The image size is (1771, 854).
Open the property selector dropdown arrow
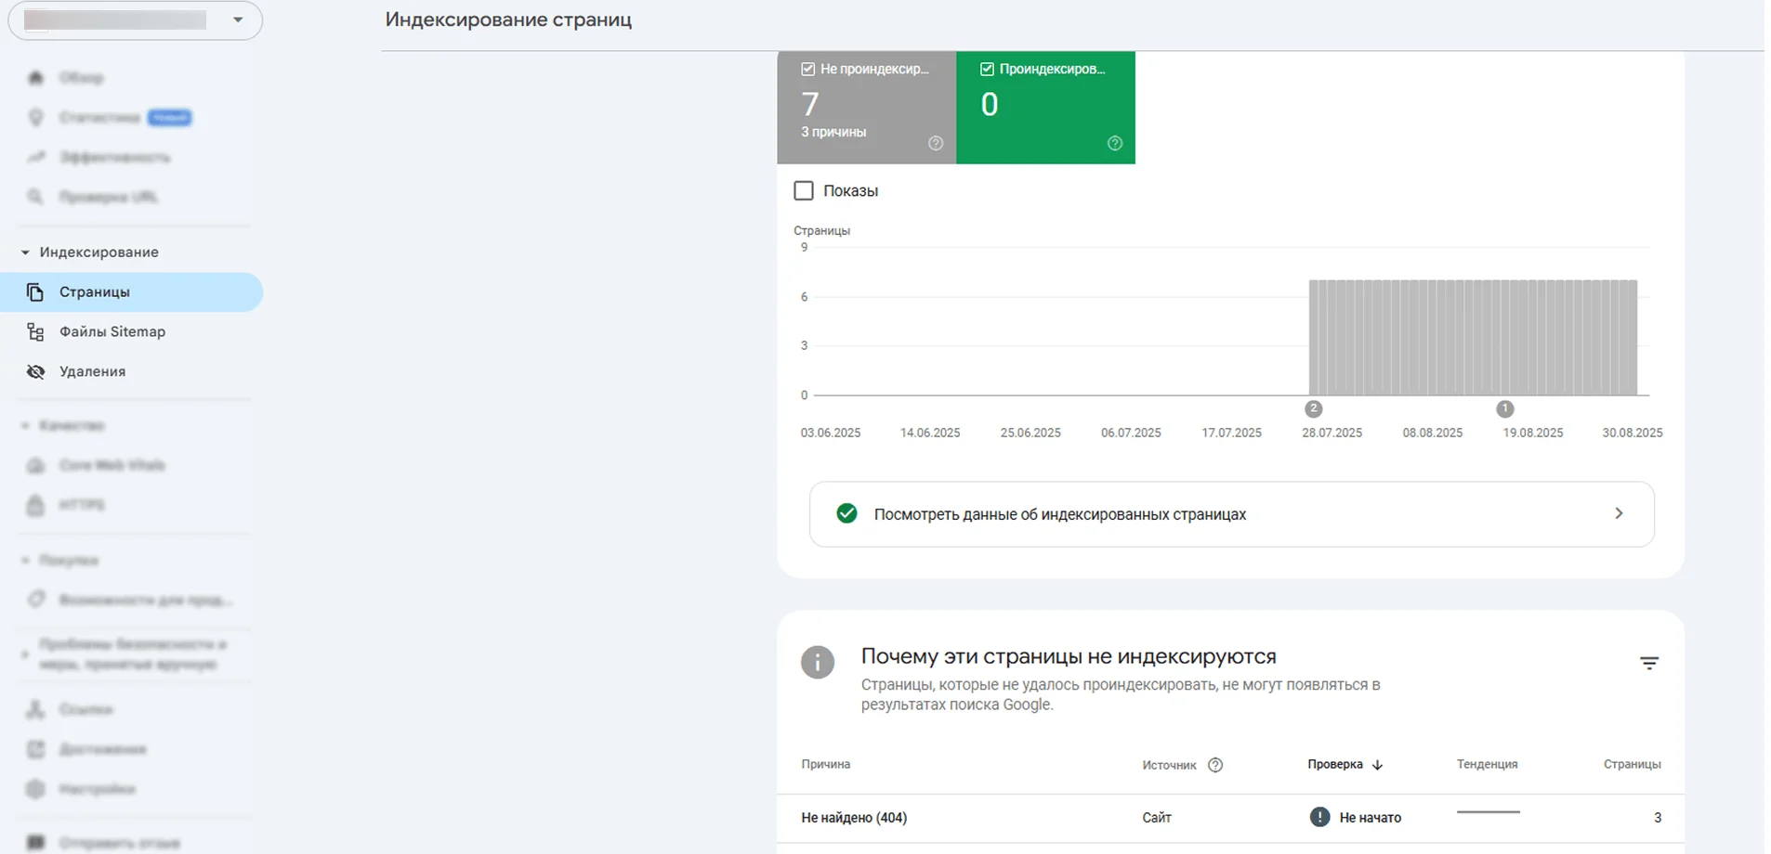[238, 20]
